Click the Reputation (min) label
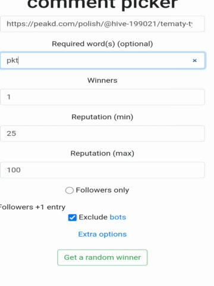 coord(102,117)
